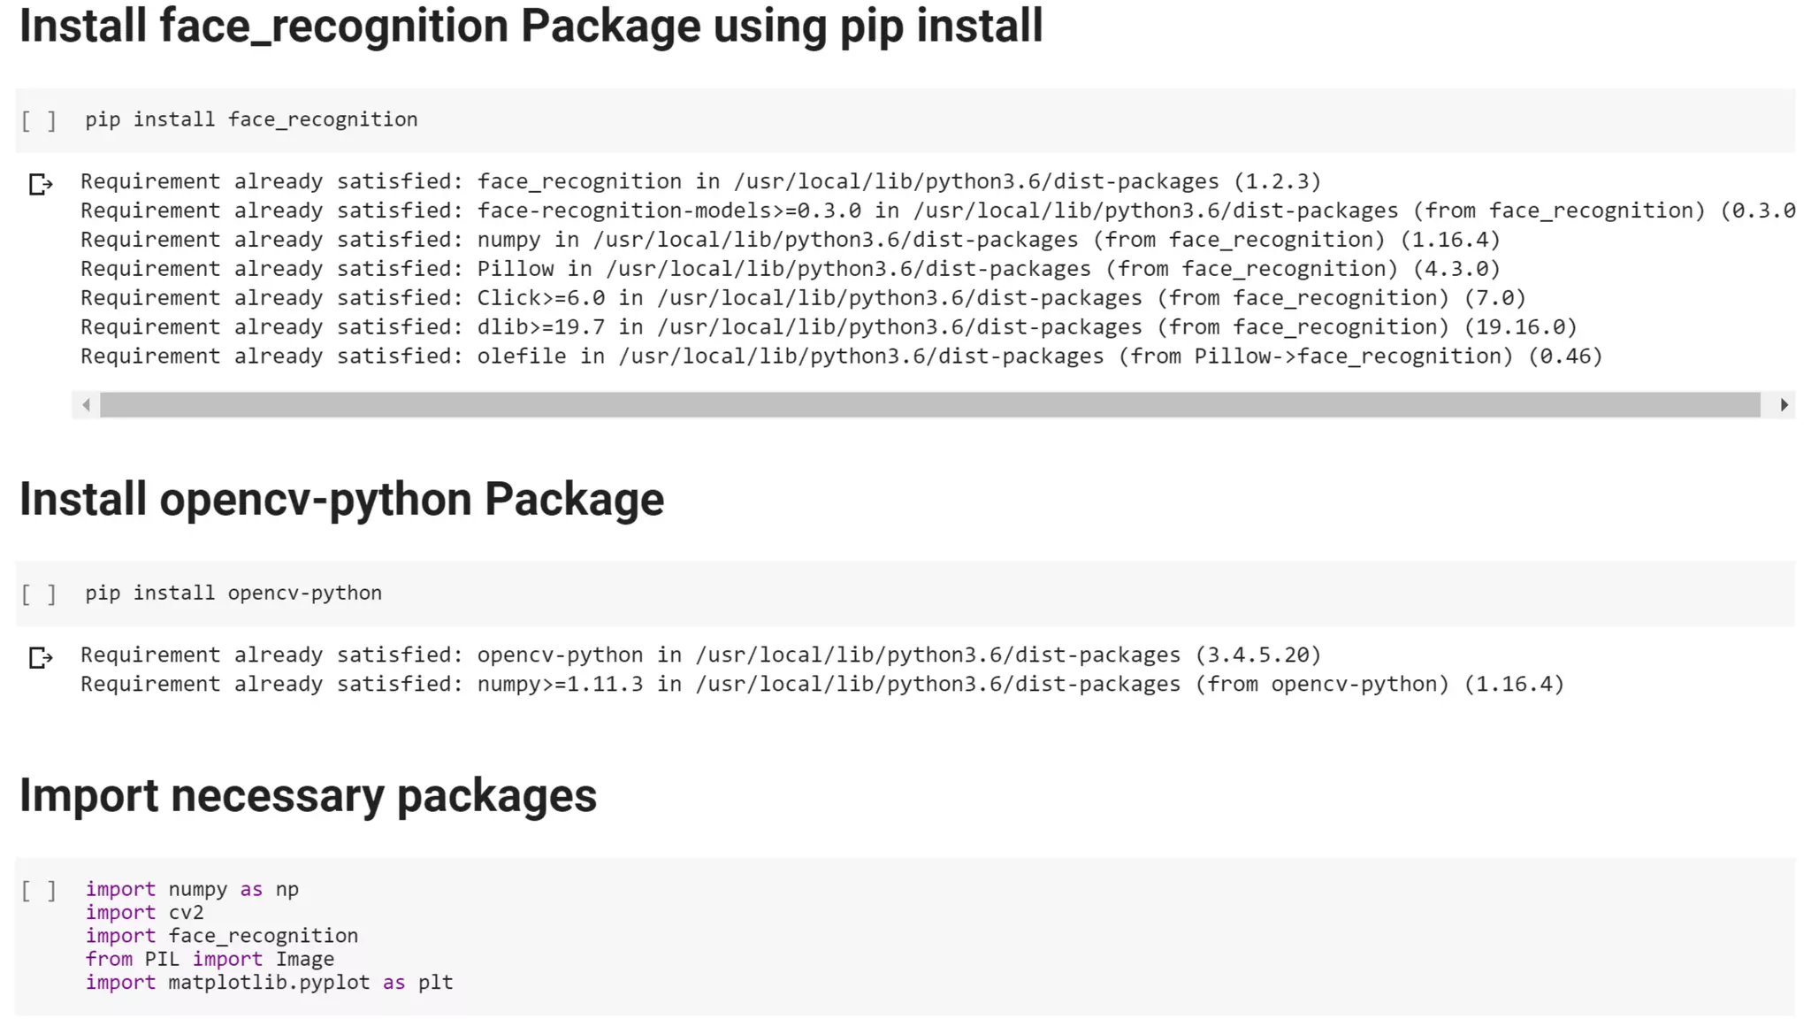Run the import packages code cell
The width and height of the screenshot is (1811, 1019).
(x=39, y=890)
